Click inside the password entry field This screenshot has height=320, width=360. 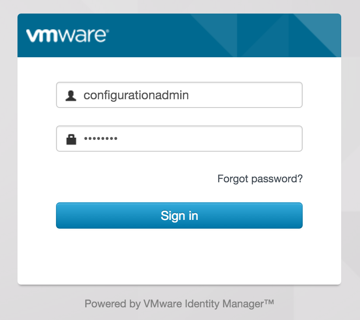pos(179,138)
